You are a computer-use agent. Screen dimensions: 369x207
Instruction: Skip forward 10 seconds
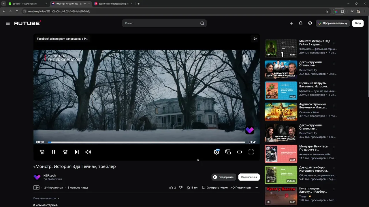point(65,152)
